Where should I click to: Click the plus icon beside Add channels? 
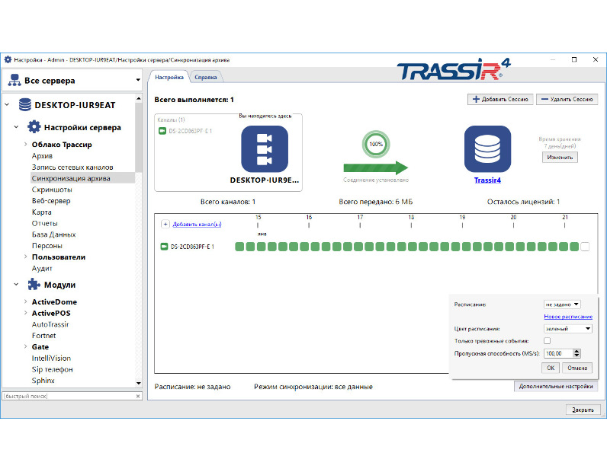pyautogui.click(x=165, y=225)
